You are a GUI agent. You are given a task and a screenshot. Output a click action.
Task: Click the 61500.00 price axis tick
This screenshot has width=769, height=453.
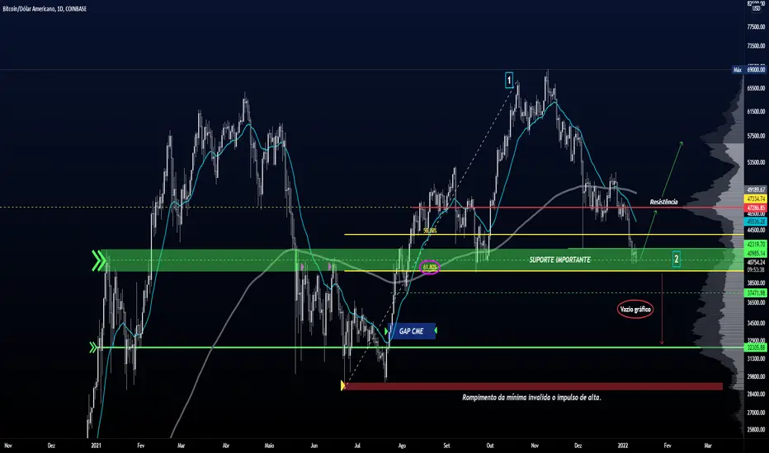756,112
